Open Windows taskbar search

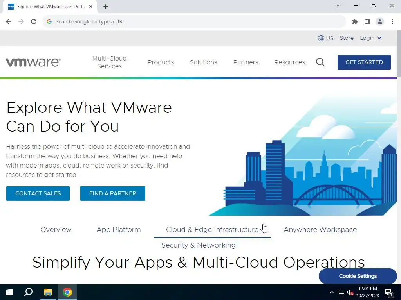(28, 292)
